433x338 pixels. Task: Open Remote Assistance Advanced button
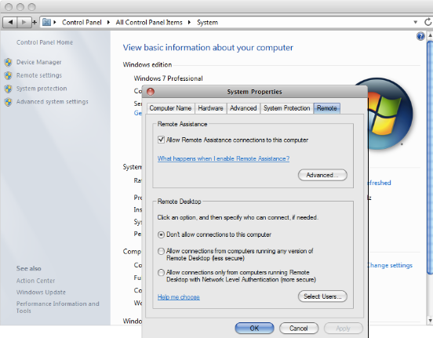click(x=322, y=175)
